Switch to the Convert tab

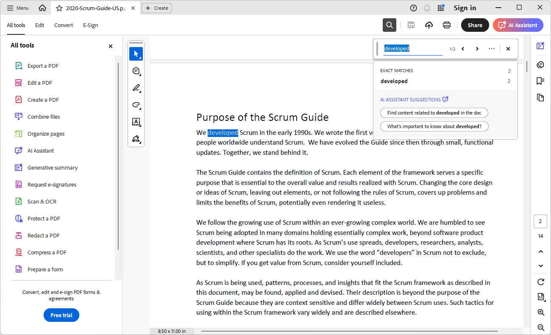tap(63, 25)
